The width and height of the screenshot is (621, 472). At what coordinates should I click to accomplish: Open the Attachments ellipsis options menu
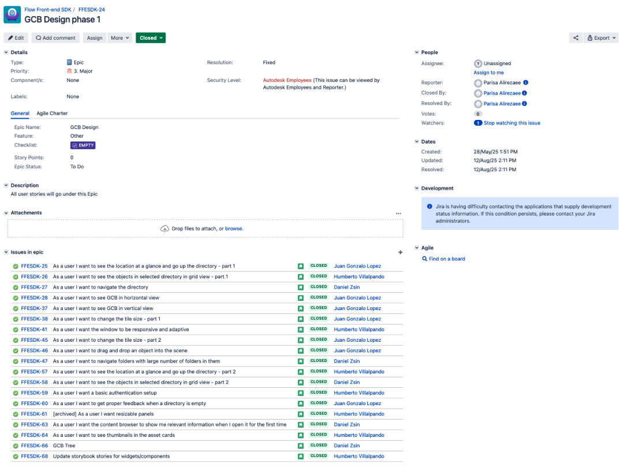[x=398, y=213]
